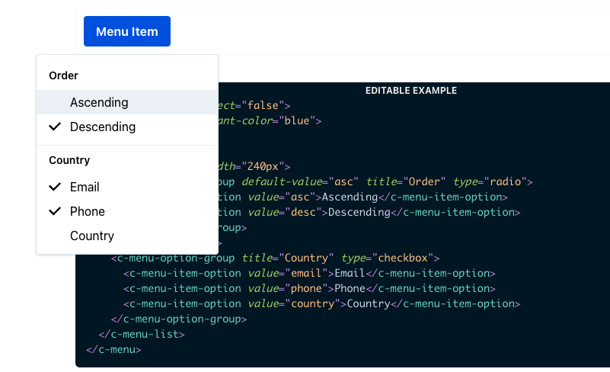Click the checkmark icon beside Phone
610x372 pixels.
[55, 211]
